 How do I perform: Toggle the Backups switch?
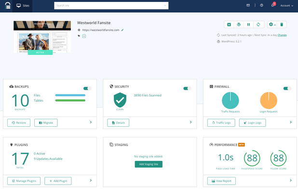point(87,88)
